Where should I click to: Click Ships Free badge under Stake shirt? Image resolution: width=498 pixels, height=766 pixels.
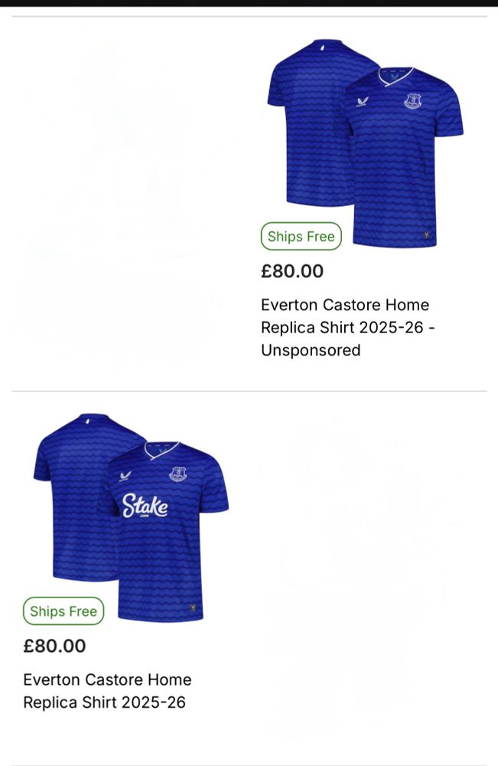63,611
